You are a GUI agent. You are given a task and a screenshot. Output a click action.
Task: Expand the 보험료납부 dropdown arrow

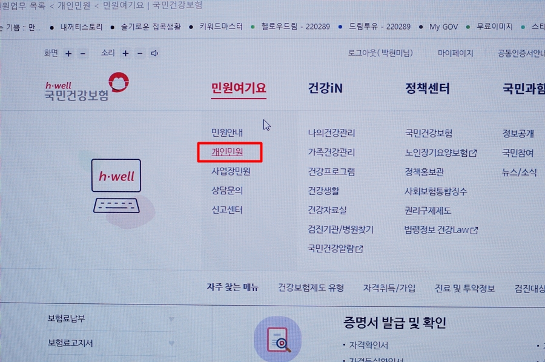click(x=171, y=318)
